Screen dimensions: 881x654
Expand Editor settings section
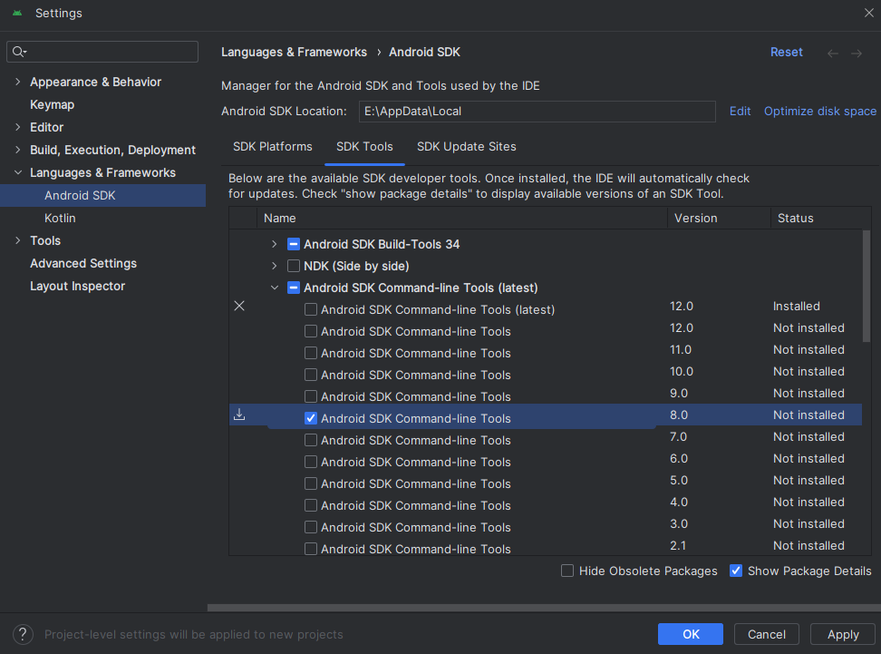[x=18, y=127]
